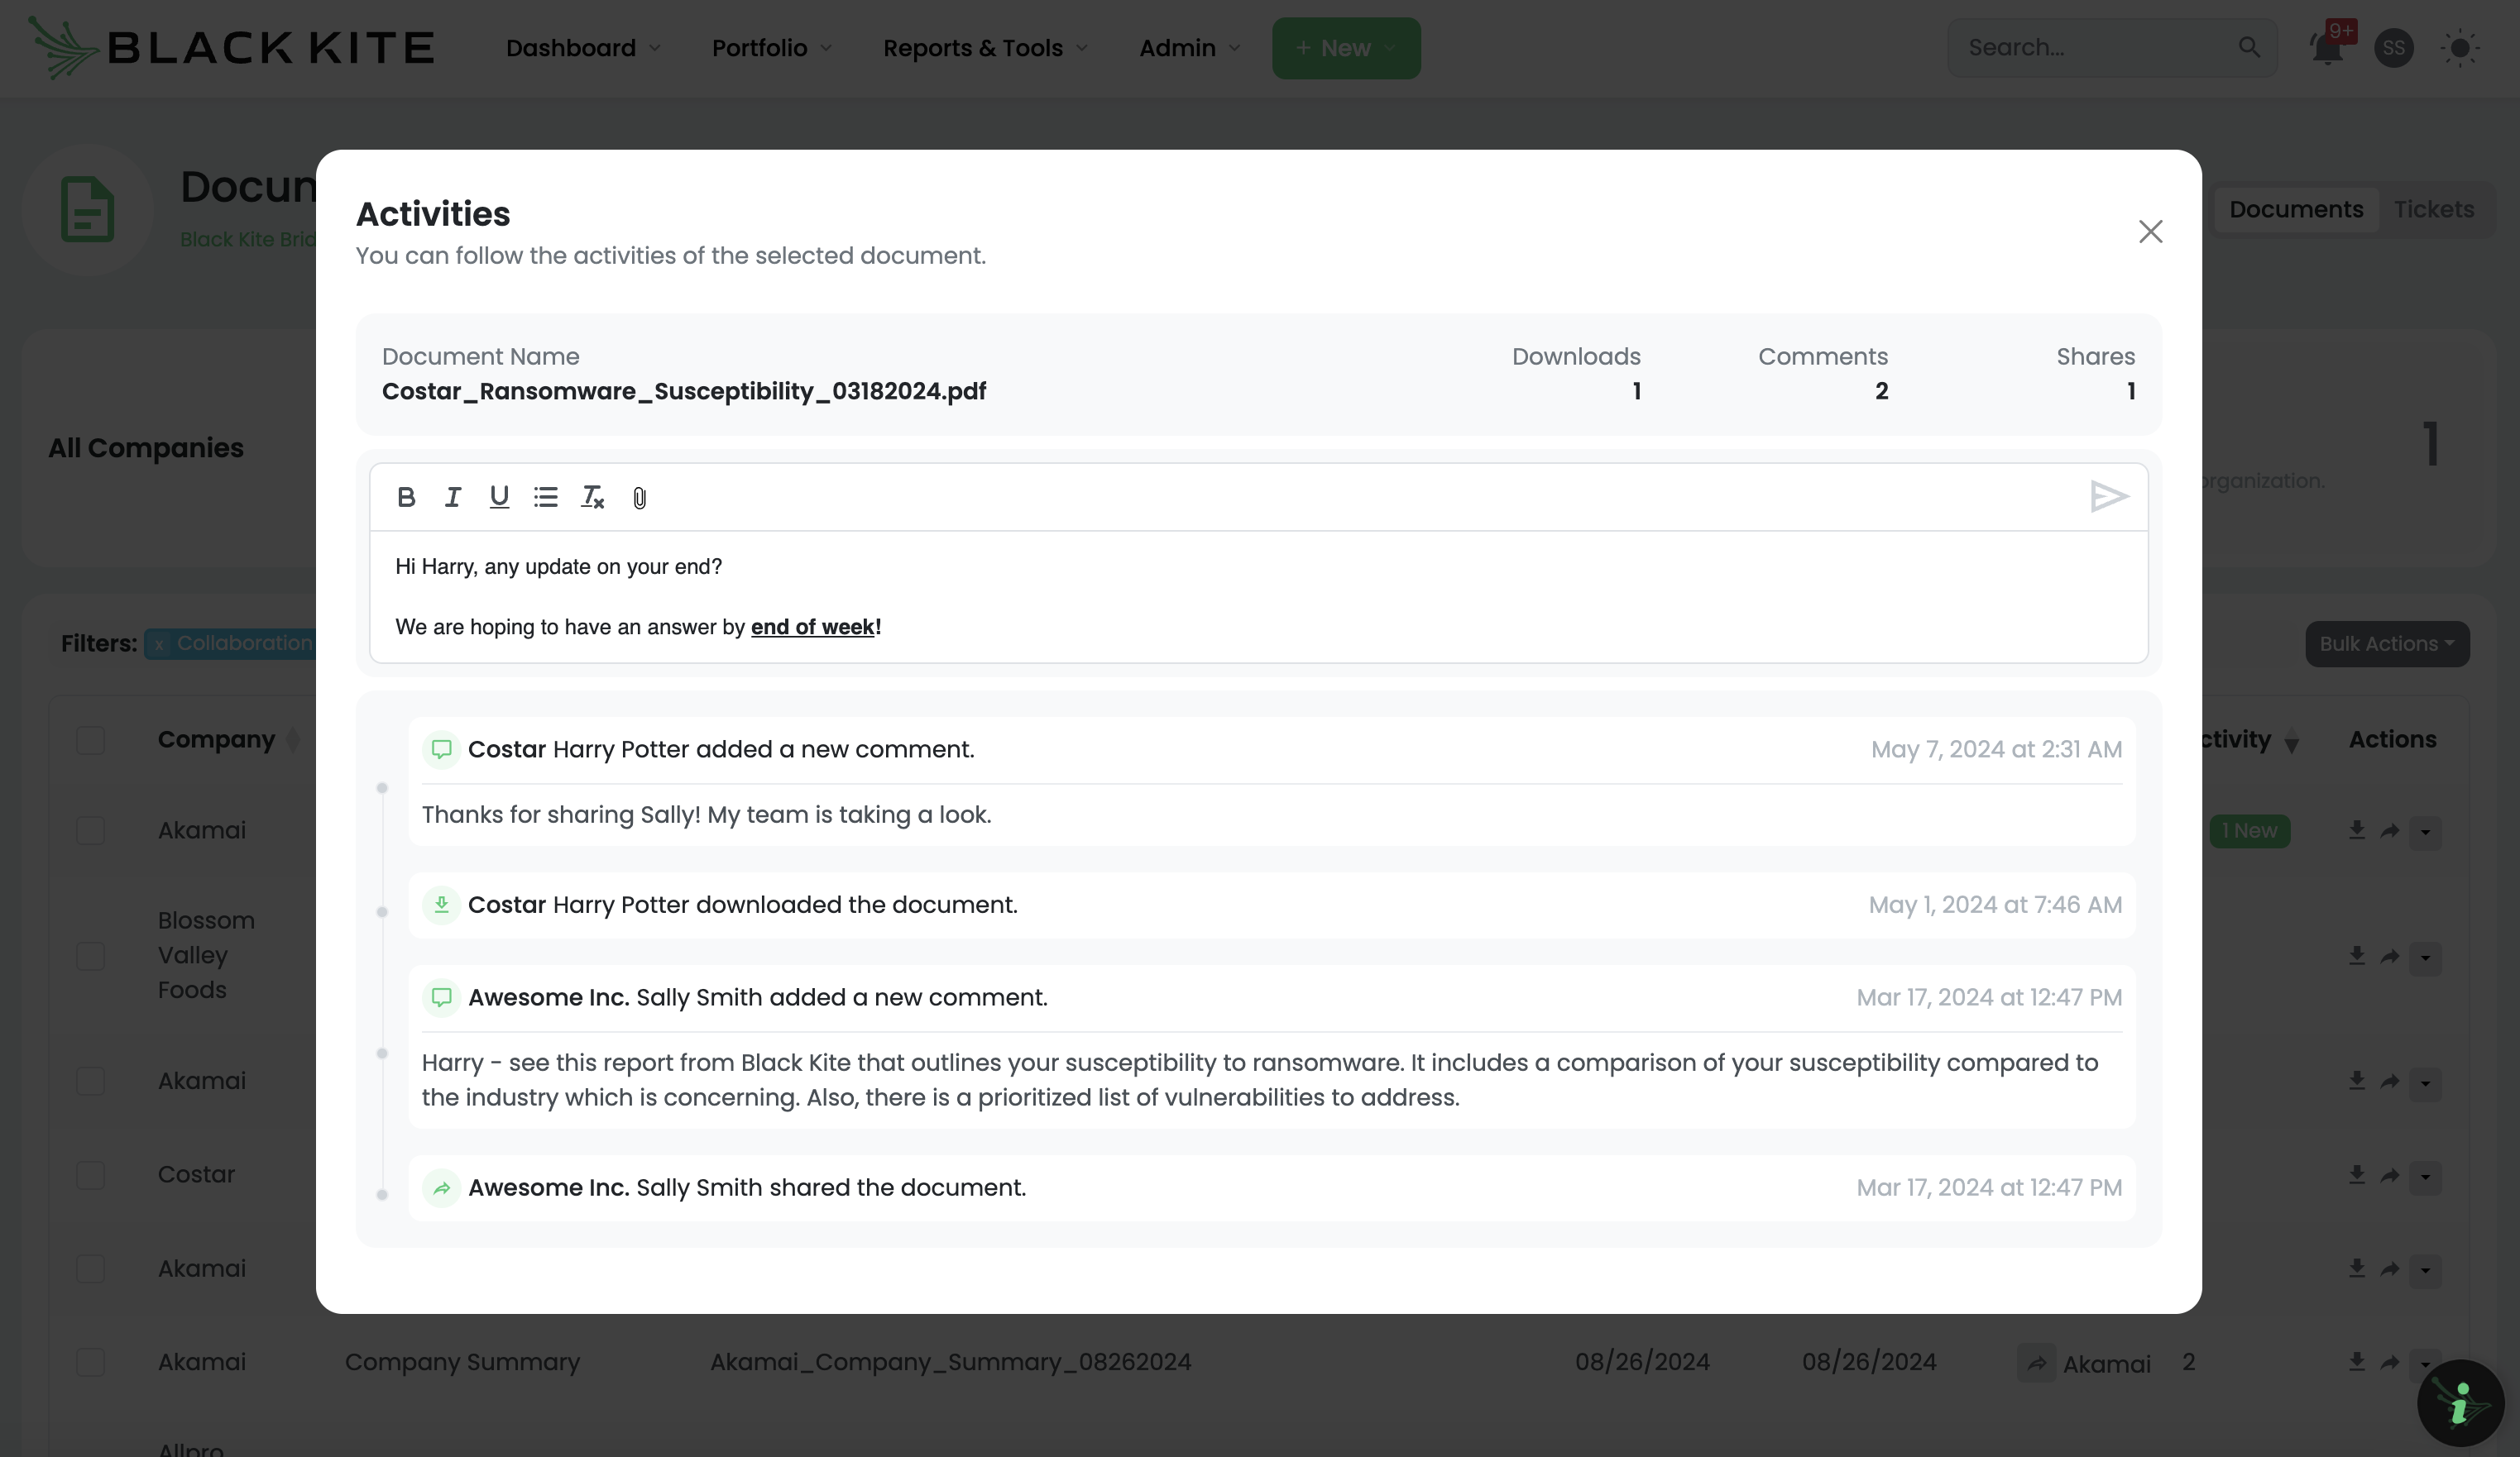This screenshot has width=2520, height=1457.
Task: Check the Blossom Valley Foods row checkbox
Action: tap(91, 955)
